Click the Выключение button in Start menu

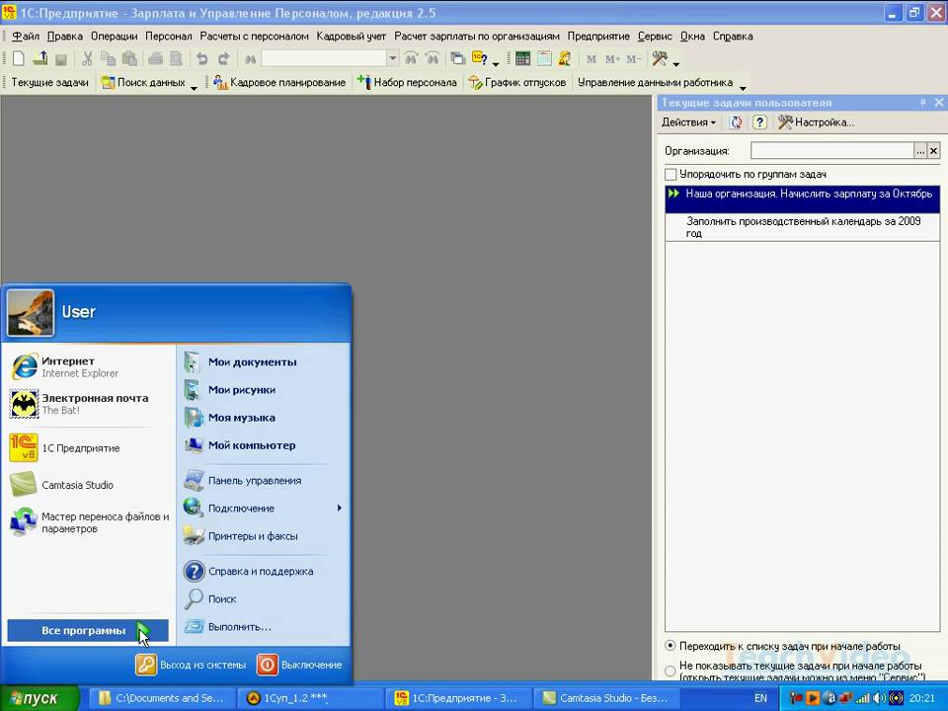point(300,665)
